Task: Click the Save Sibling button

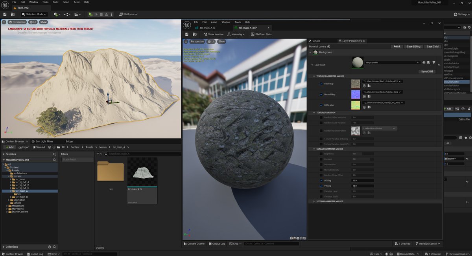Action: [413, 46]
